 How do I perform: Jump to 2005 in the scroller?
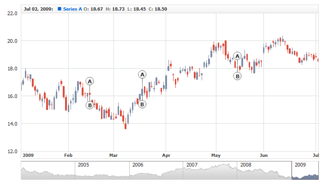click(x=83, y=165)
